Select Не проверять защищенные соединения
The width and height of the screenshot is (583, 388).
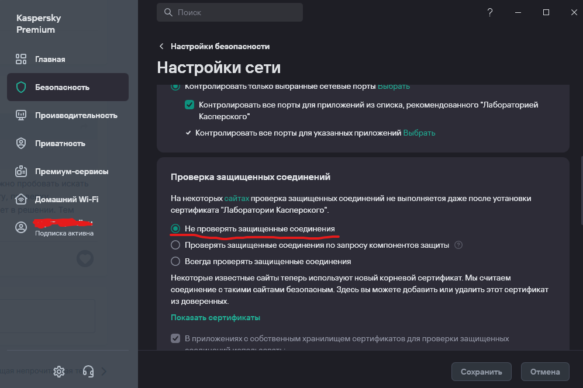pyautogui.click(x=175, y=228)
